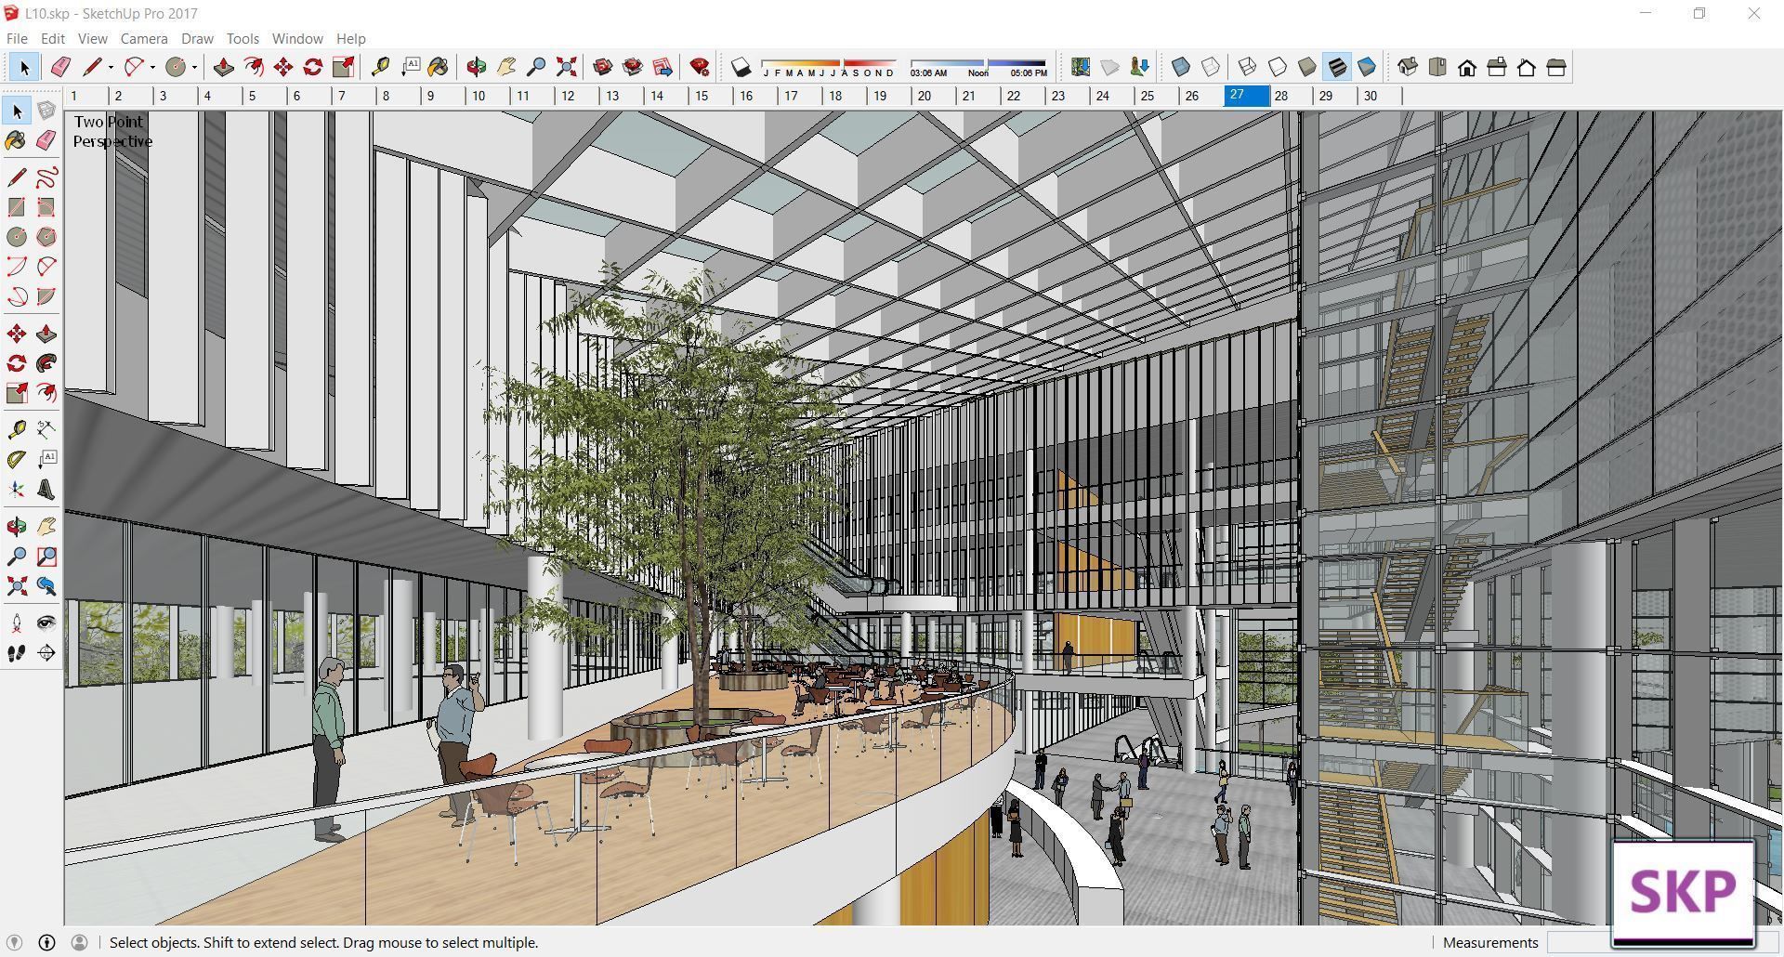Toggle X-Ray face style

[x=1181, y=67]
